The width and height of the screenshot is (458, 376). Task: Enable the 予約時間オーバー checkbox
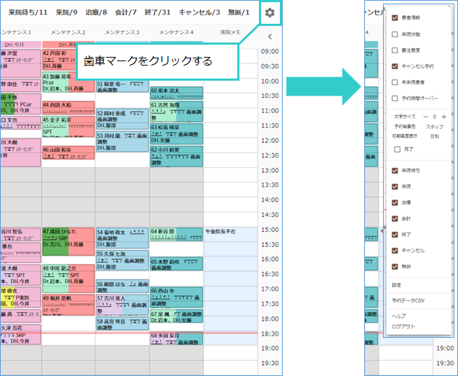pyautogui.click(x=395, y=98)
